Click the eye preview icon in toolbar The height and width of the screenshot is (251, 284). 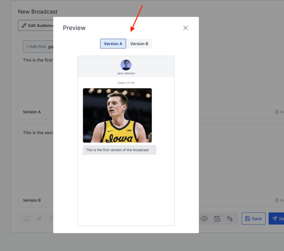204,219
